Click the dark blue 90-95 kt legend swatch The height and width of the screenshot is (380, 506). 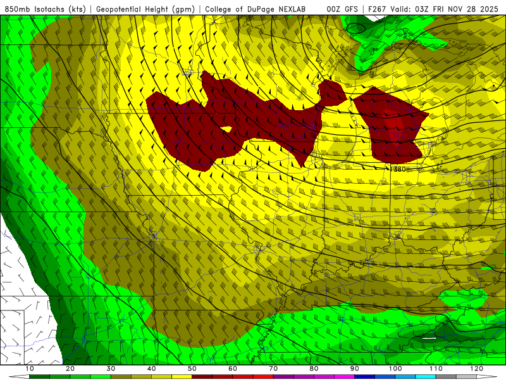(x=365, y=377)
